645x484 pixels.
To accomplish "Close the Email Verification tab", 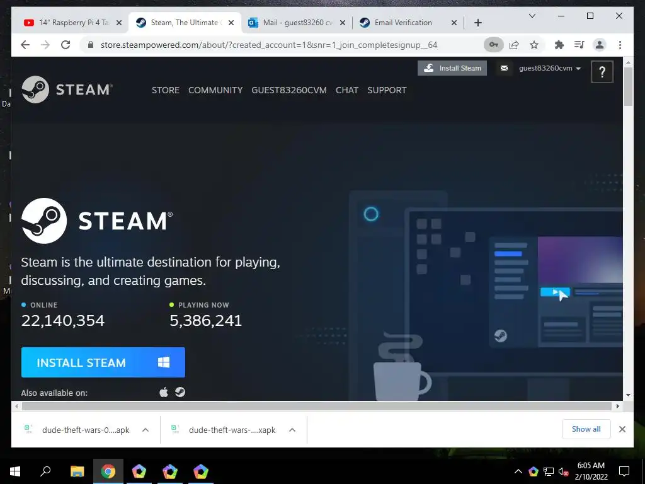I will tap(454, 23).
